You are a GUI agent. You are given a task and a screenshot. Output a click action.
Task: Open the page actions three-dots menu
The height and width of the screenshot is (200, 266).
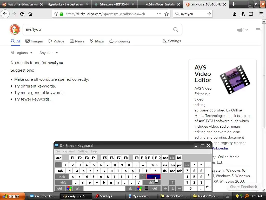pyautogui.click(x=159, y=14)
